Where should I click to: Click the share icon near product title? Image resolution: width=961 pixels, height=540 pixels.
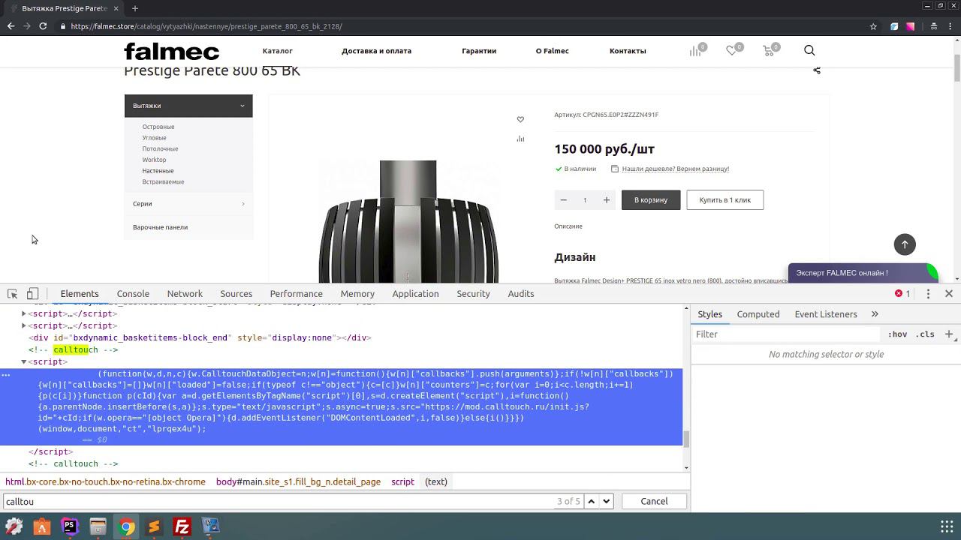tap(817, 70)
